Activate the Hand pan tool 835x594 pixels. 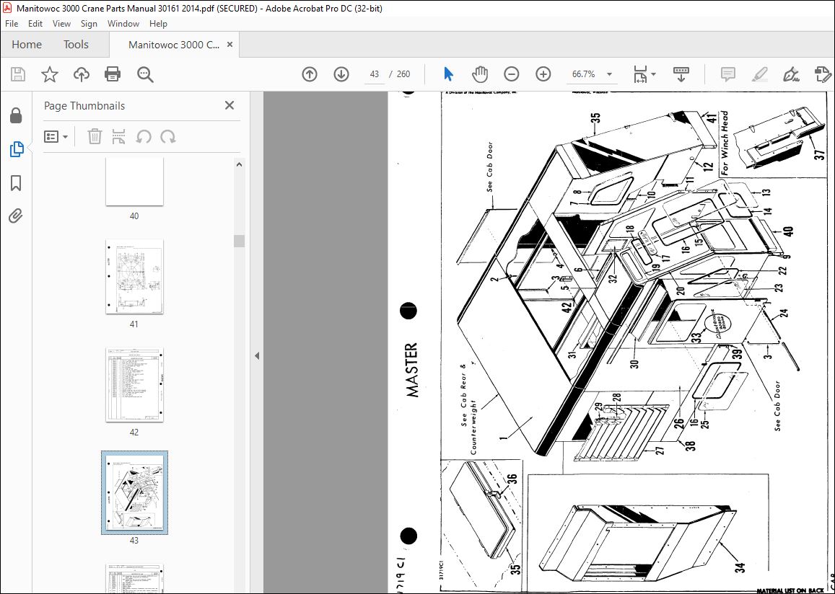click(x=480, y=74)
